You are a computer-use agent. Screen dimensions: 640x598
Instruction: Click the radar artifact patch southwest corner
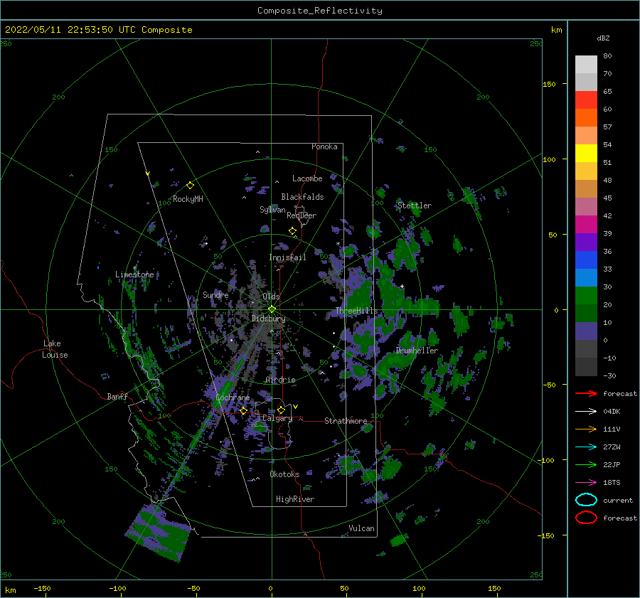pos(159,533)
